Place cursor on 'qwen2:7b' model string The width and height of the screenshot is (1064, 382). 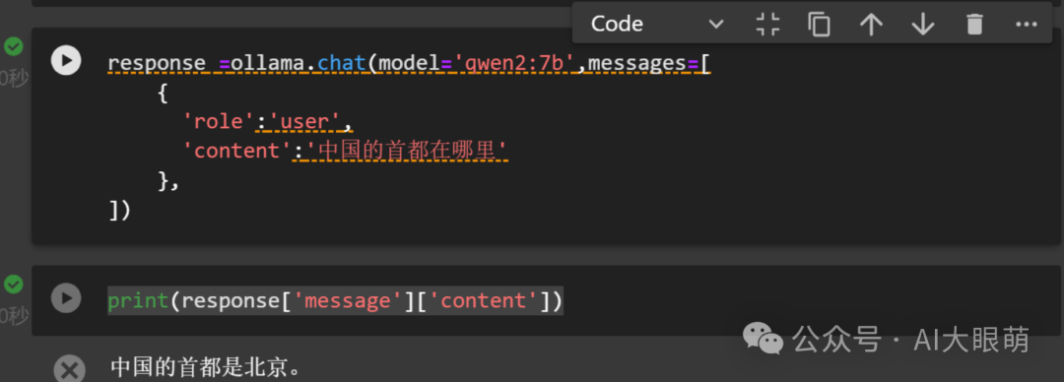(x=515, y=63)
